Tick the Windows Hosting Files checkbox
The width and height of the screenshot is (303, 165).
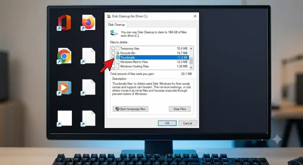tap(113, 66)
